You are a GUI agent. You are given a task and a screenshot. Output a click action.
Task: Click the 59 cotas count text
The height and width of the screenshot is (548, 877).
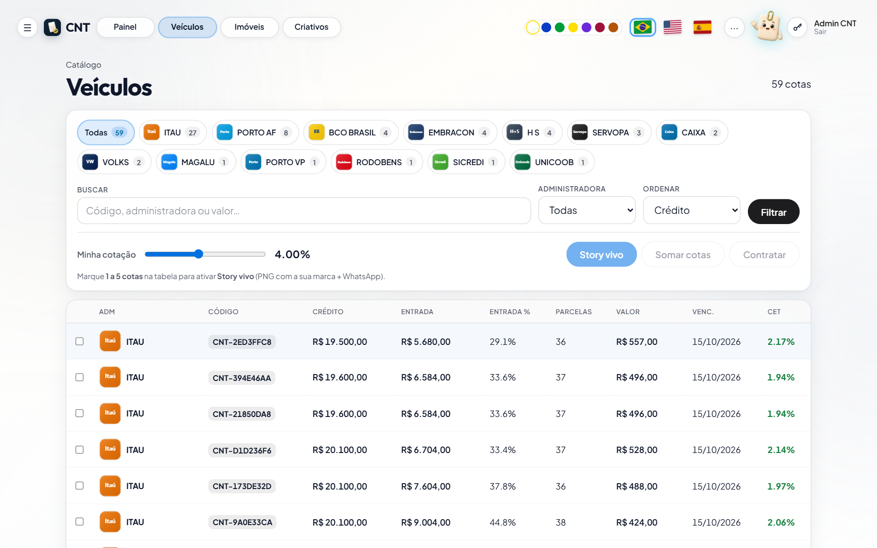(x=791, y=84)
